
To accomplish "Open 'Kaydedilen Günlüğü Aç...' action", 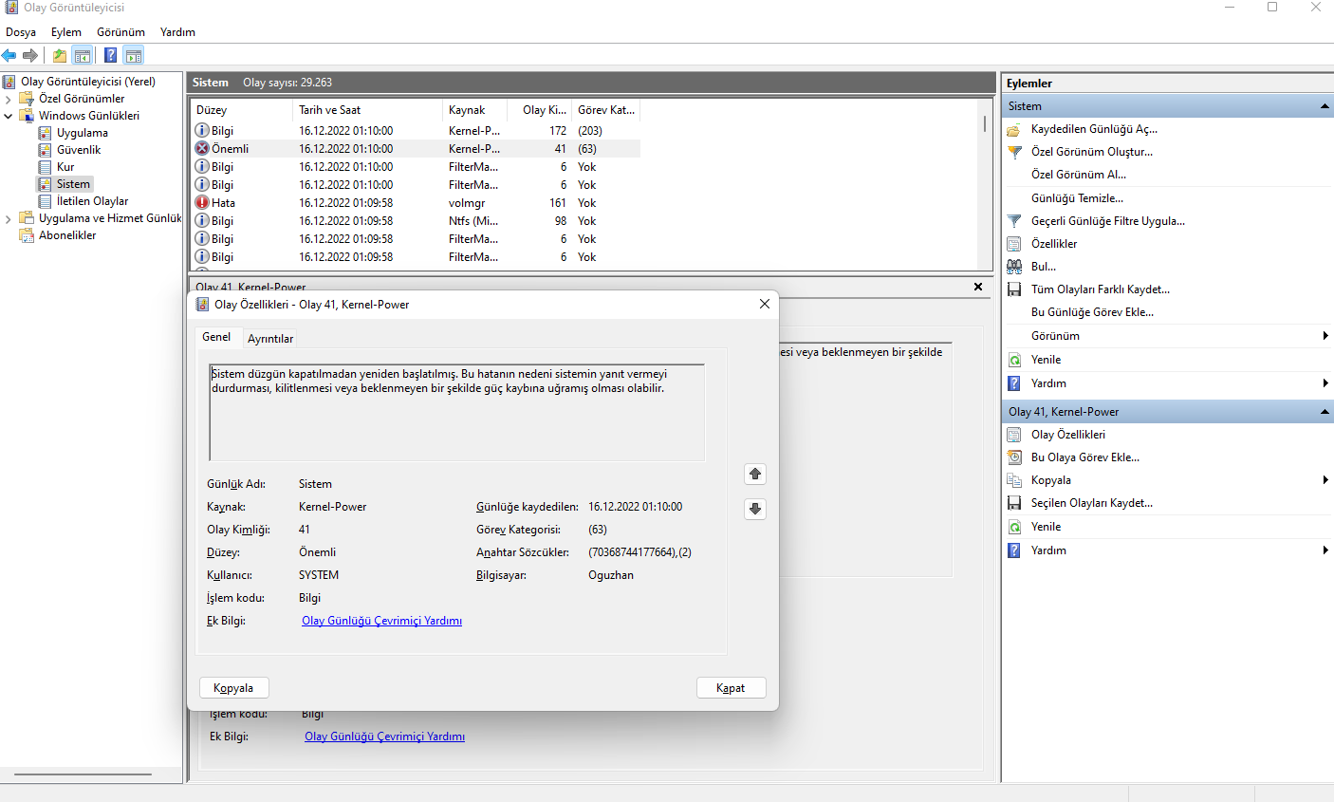I will [x=1094, y=129].
